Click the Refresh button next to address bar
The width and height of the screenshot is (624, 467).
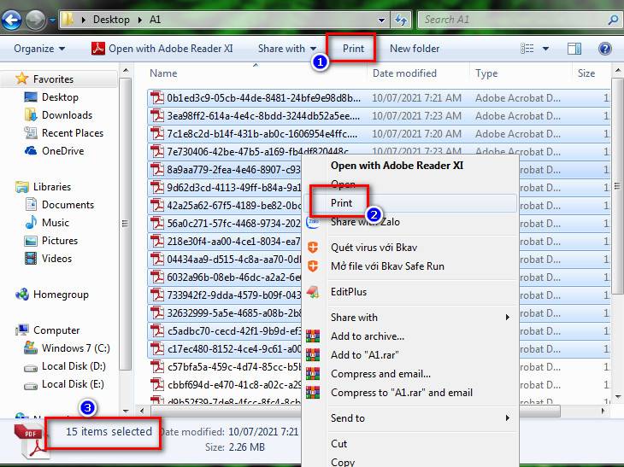401,20
